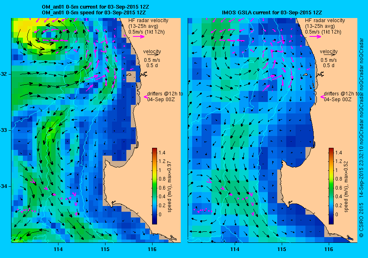
Task: Click longitude label '116' under the OM_an01 map
Action: tap(152, 249)
